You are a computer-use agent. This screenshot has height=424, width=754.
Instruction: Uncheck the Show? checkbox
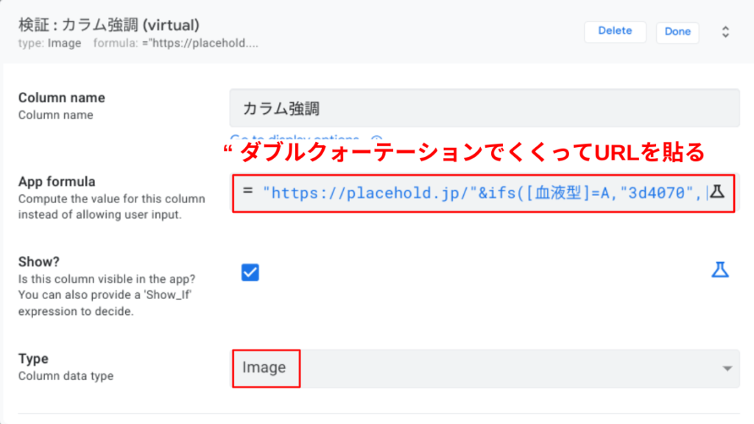[250, 272]
